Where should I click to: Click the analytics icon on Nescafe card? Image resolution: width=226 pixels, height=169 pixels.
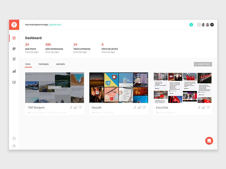coord(139,107)
